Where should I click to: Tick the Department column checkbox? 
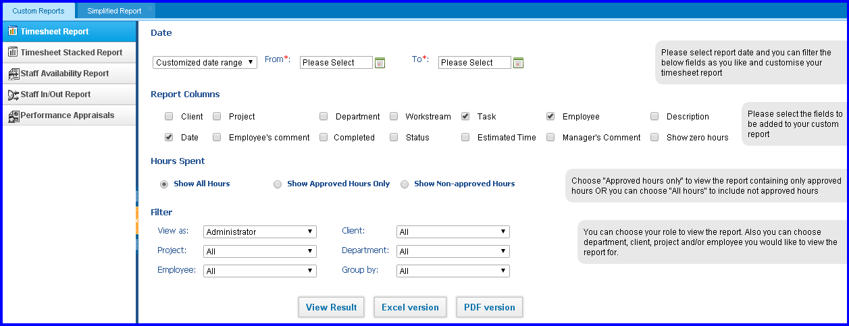pyautogui.click(x=324, y=116)
